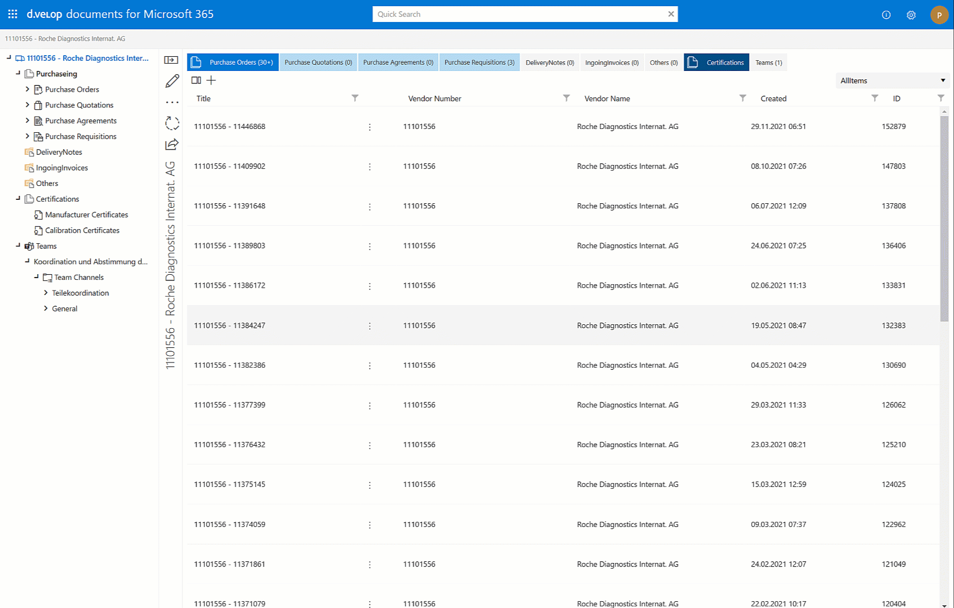
Task: Click the pencil edit icon
Action: (x=172, y=81)
